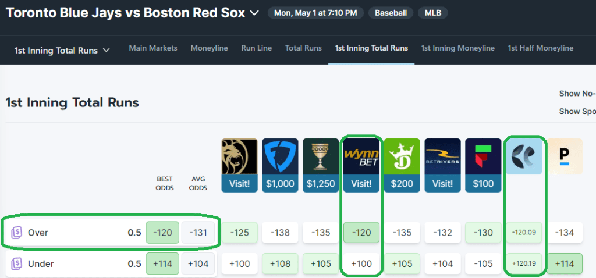Open the Run Line tab
The image size is (596, 278).
click(x=256, y=48)
